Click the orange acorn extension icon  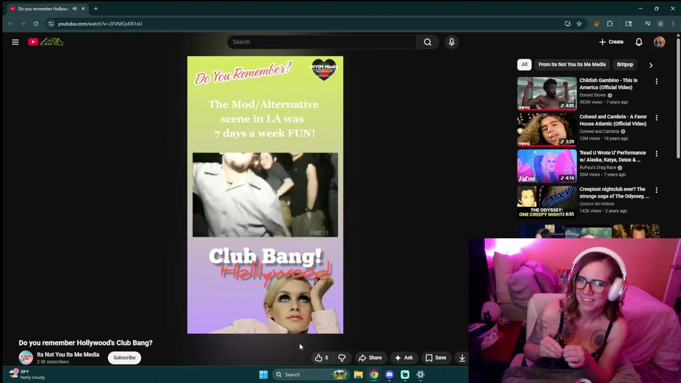(x=597, y=23)
